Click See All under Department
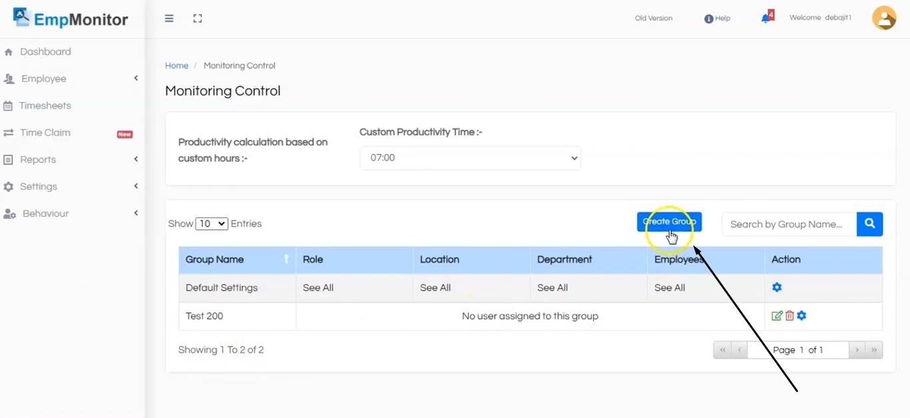This screenshot has height=418, width=910. (553, 288)
